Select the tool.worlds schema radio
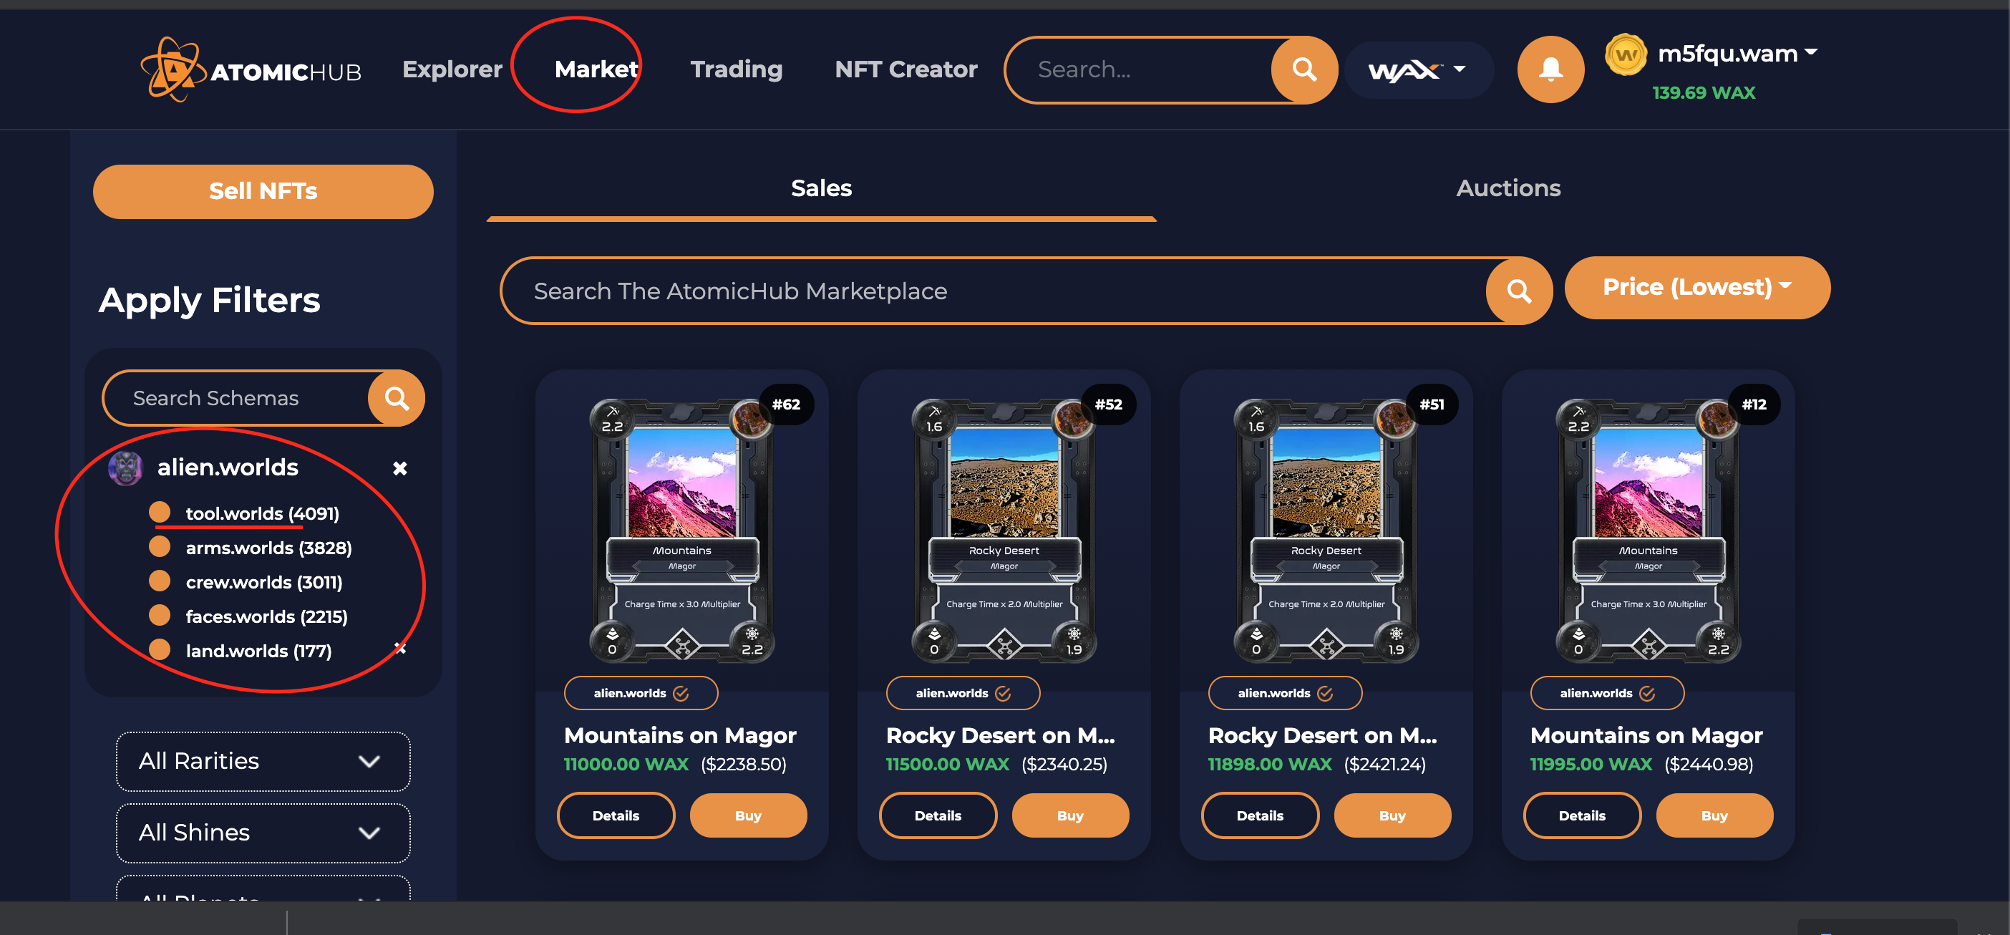The height and width of the screenshot is (935, 2010). [159, 512]
